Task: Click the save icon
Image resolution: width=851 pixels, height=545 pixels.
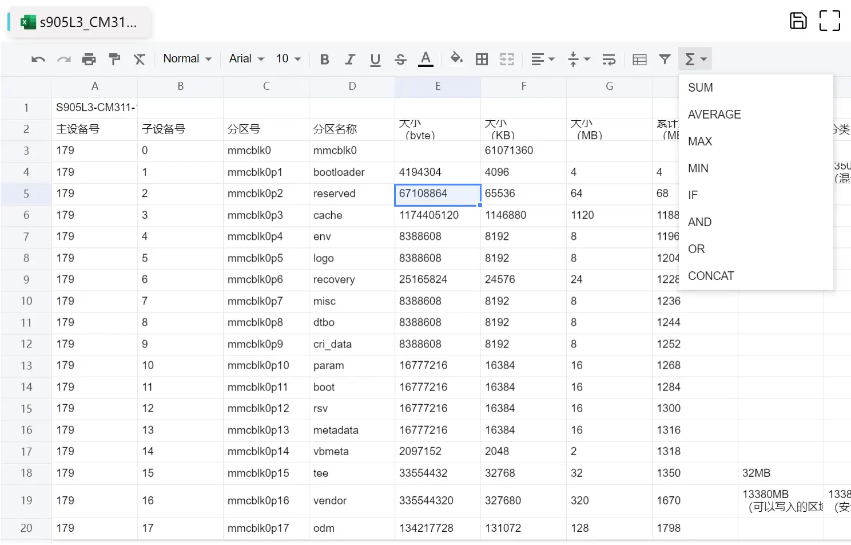Action: 798,21
